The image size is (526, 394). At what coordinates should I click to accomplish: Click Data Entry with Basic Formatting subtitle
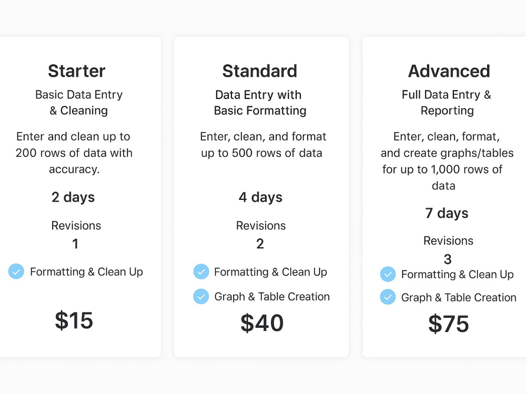tap(260, 103)
